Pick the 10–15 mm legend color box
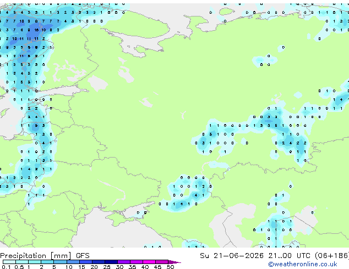 (73, 262)
